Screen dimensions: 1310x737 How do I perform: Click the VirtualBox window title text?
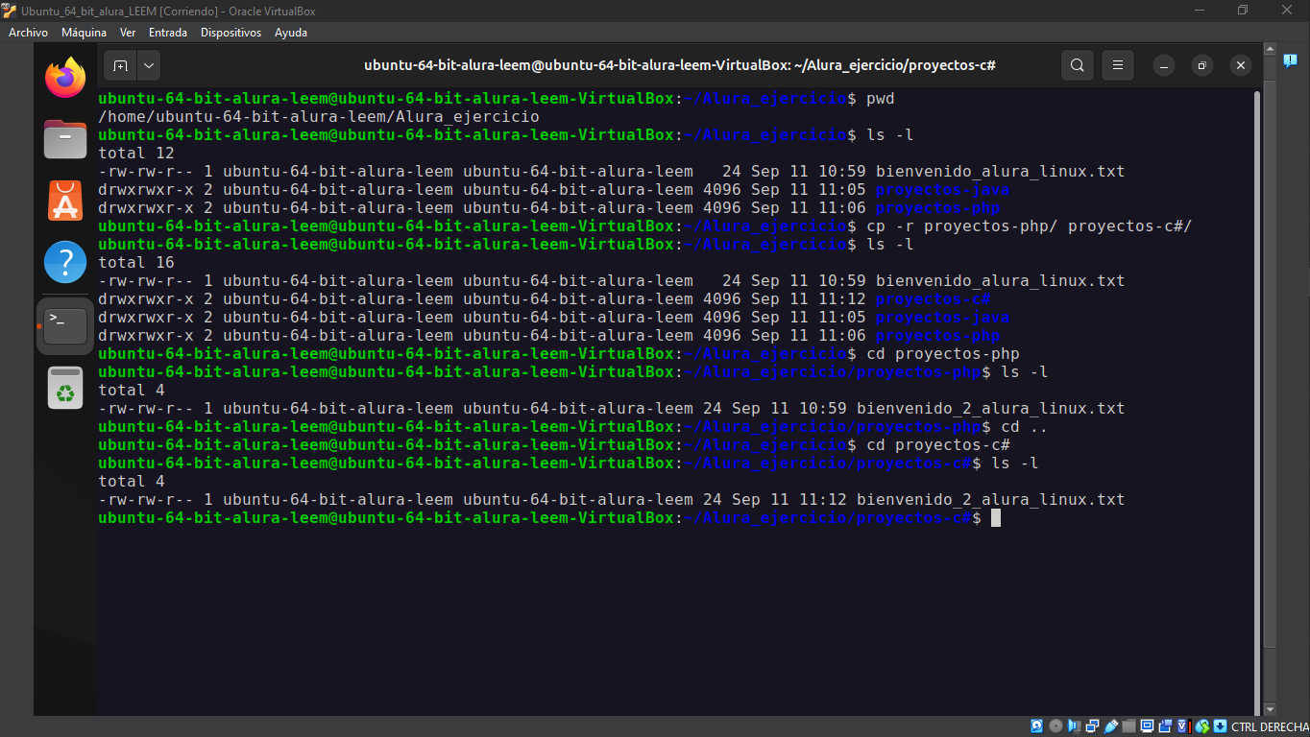coord(168,12)
